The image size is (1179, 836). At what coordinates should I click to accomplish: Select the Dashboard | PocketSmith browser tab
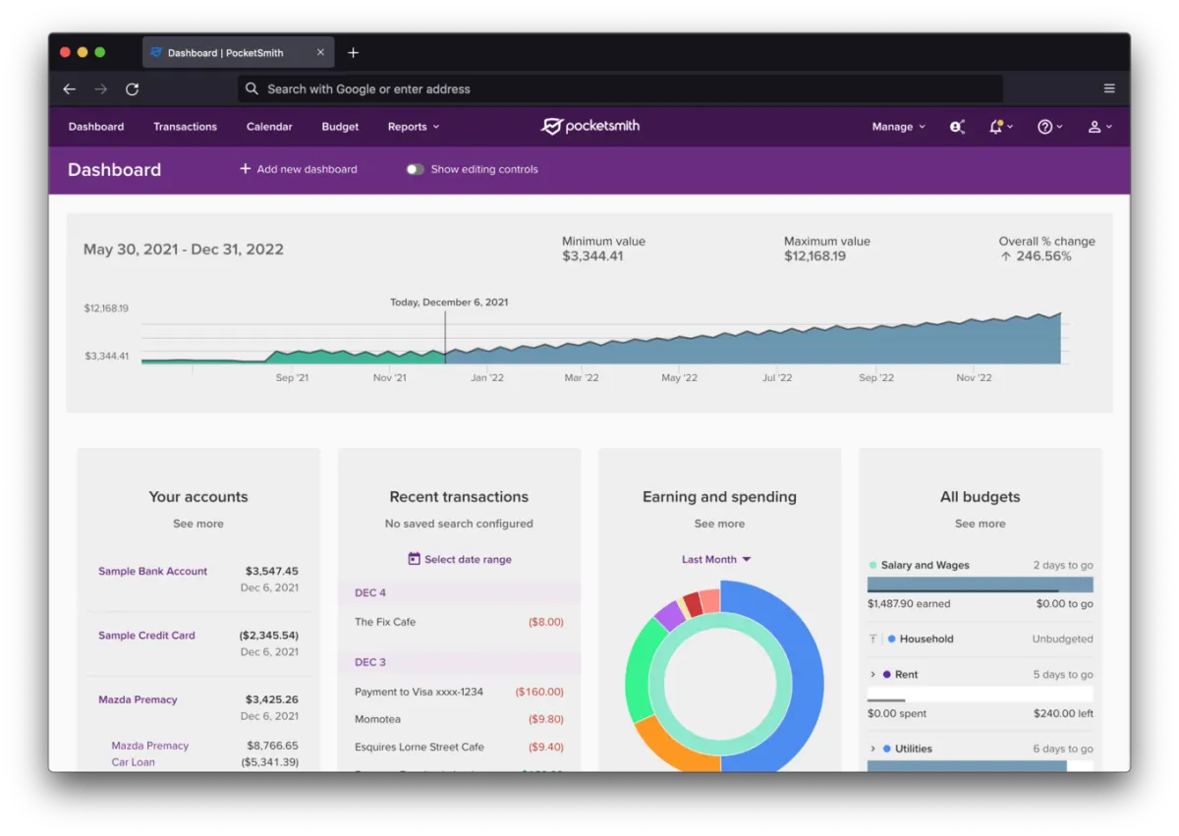coord(238,52)
